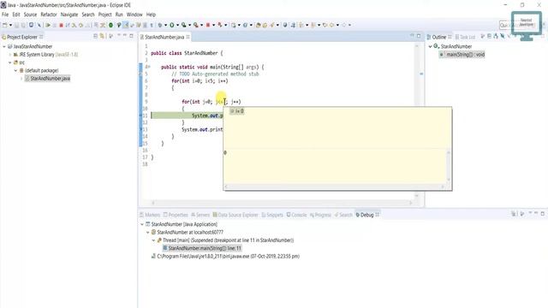
Task: Click the Step Into icon in toolbar
Action: [x=74, y=25]
